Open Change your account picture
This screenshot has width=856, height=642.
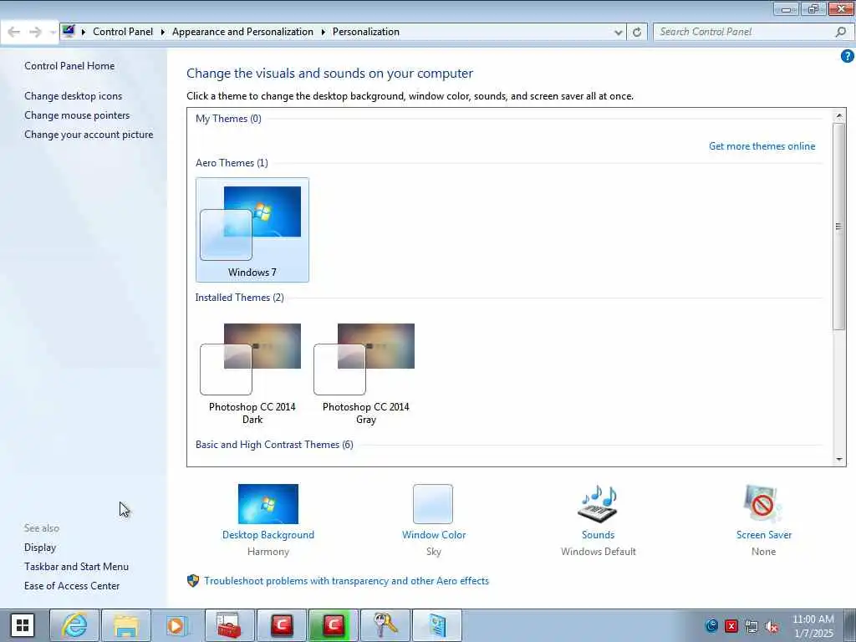coord(89,135)
